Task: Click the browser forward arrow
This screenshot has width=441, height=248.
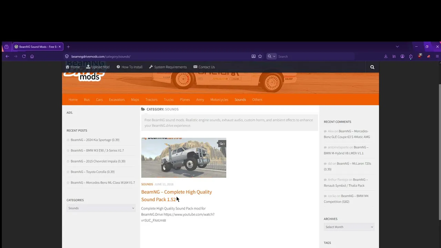Action: pos(16,56)
